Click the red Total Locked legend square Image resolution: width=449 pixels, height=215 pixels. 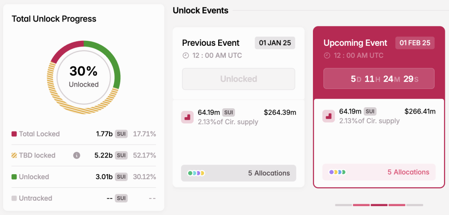tap(14, 134)
